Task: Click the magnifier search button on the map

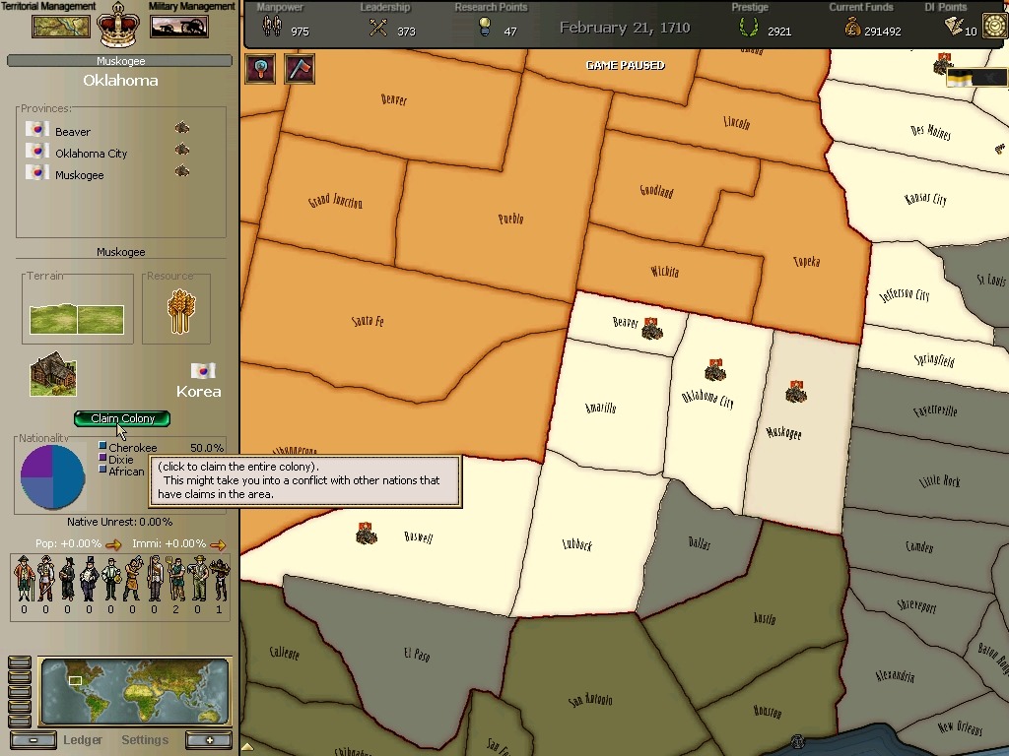Action: (x=260, y=69)
